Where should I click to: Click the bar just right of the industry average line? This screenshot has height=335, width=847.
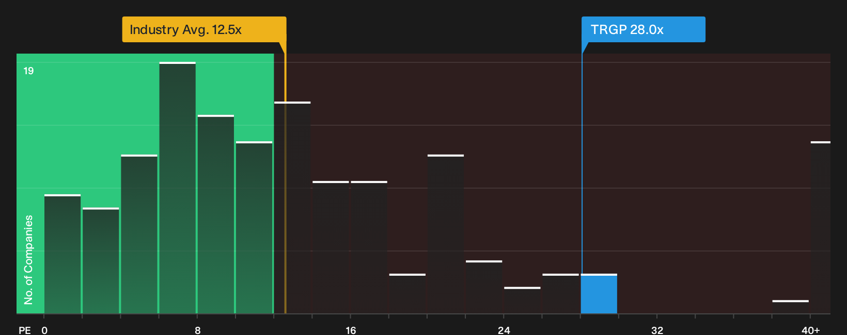292,208
